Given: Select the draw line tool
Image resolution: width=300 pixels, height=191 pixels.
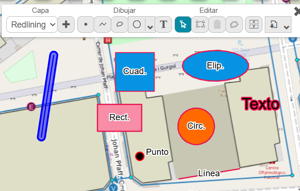Looking at the screenshot, I should click(102, 25).
